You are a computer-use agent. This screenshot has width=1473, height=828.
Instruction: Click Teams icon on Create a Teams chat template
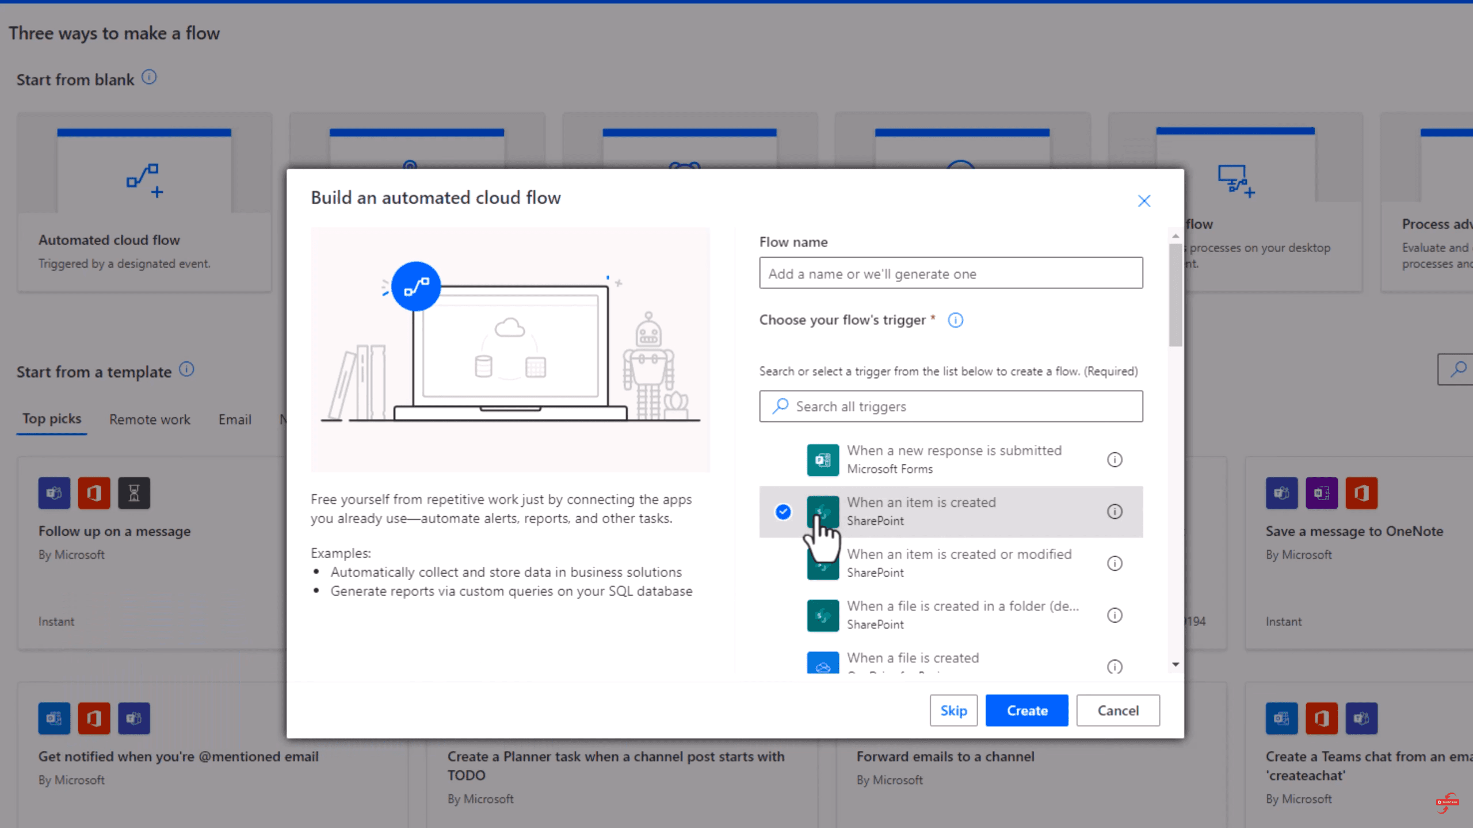(1361, 718)
